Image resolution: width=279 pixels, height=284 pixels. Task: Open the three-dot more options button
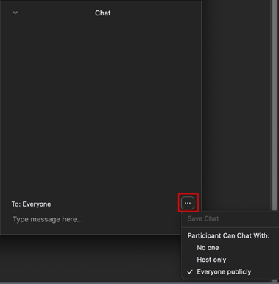pyautogui.click(x=188, y=203)
